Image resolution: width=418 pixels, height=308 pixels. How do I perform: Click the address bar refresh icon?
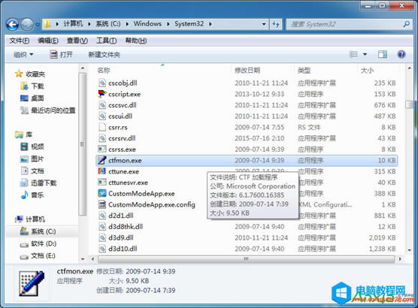(276, 24)
